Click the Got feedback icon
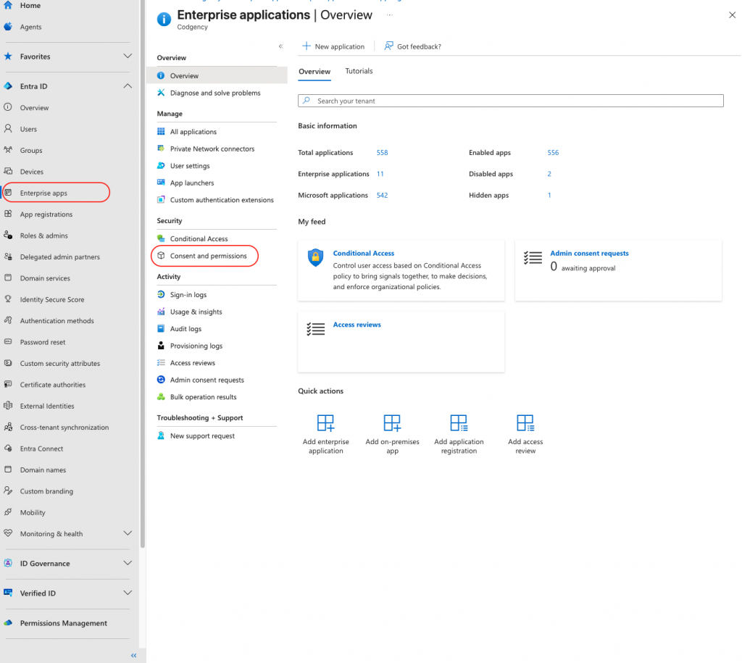Image resolution: width=742 pixels, height=663 pixels. pos(389,46)
